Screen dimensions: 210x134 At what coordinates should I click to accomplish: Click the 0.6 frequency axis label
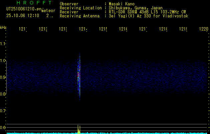3,128
